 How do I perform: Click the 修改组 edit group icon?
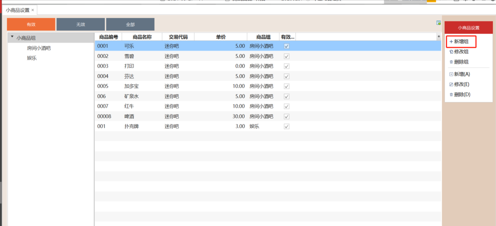pos(451,52)
